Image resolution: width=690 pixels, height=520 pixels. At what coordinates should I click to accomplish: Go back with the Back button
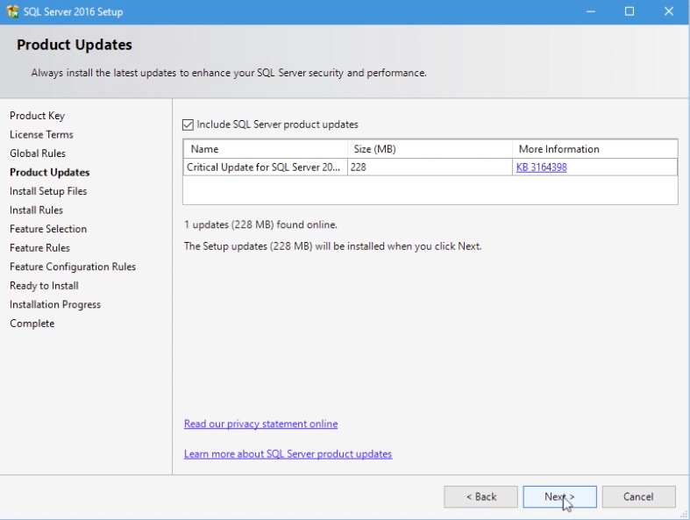click(481, 496)
